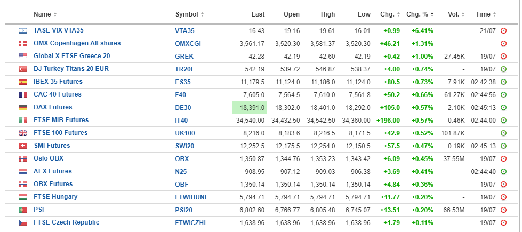Sort by the Vol. column header
522x232 pixels.
(x=456, y=14)
